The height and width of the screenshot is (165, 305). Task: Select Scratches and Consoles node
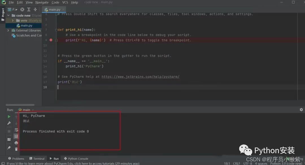tap(27, 35)
